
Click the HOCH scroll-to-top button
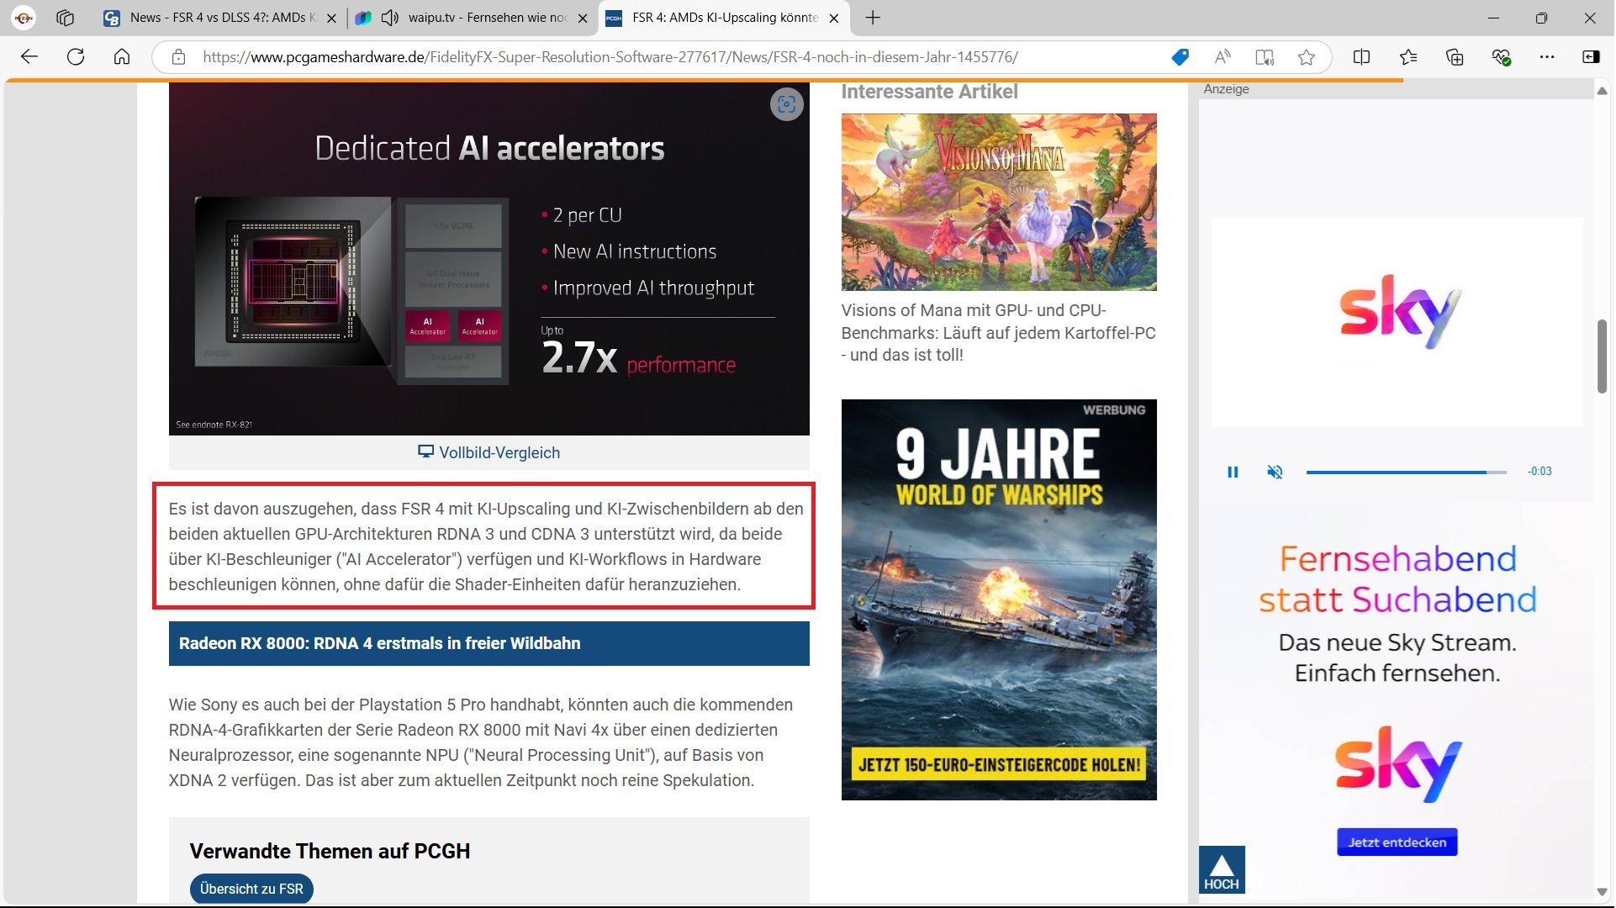click(x=1221, y=869)
